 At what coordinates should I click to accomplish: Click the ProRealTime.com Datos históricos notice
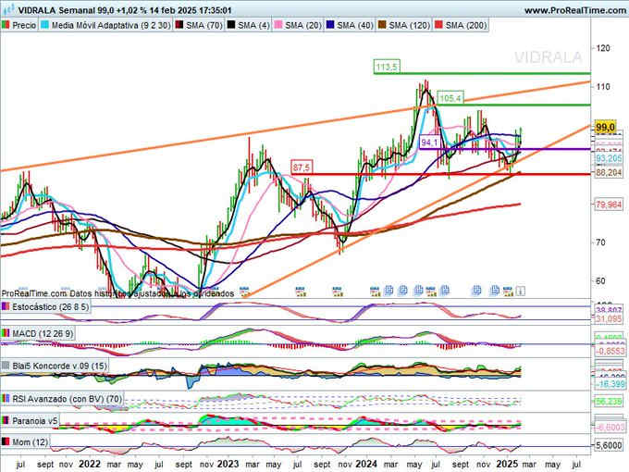pos(117,293)
